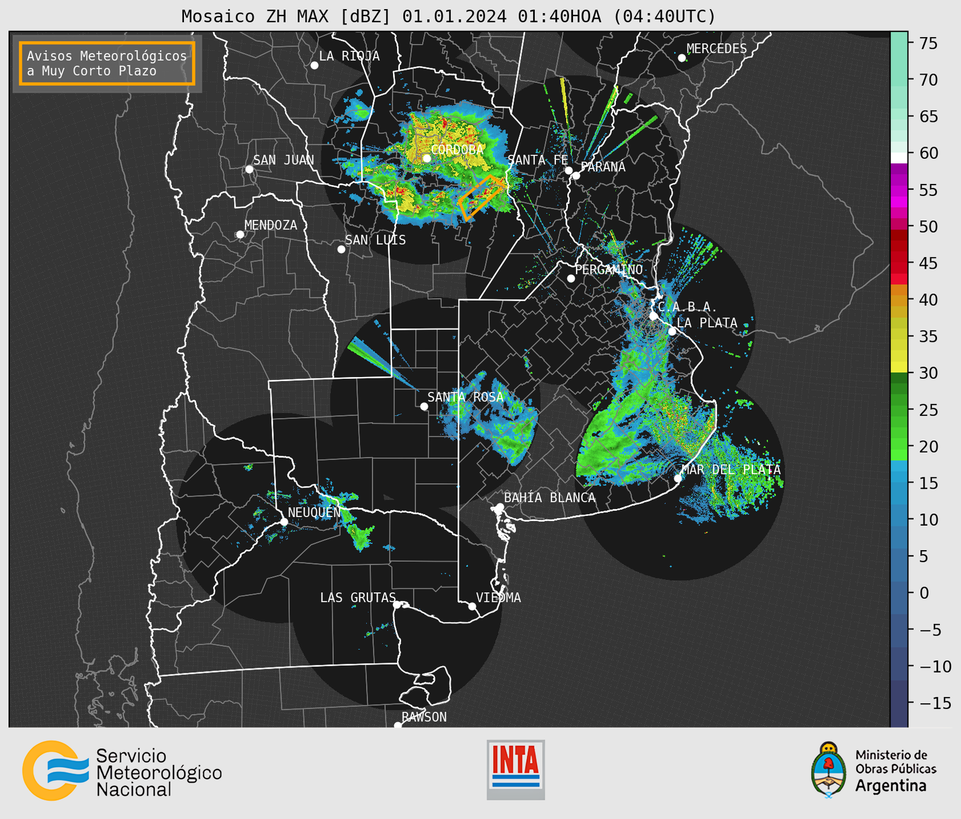This screenshot has width=961, height=819.
Task: Click the white city dot for Pergamino
Action: 571,279
